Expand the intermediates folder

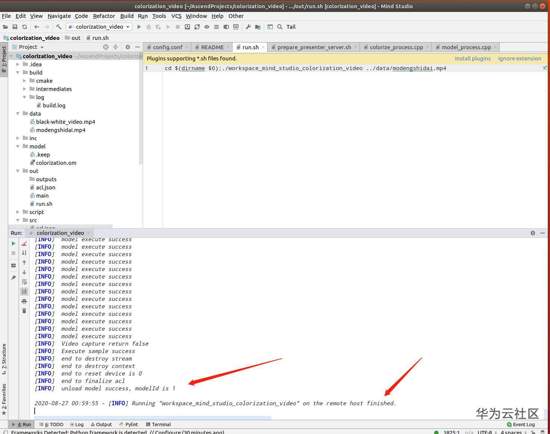24,89
